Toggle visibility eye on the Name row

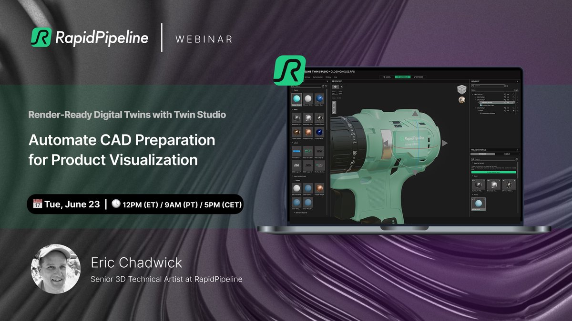click(x=508, y=110)
